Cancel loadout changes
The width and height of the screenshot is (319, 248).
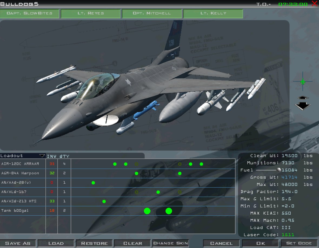[221, 243]
